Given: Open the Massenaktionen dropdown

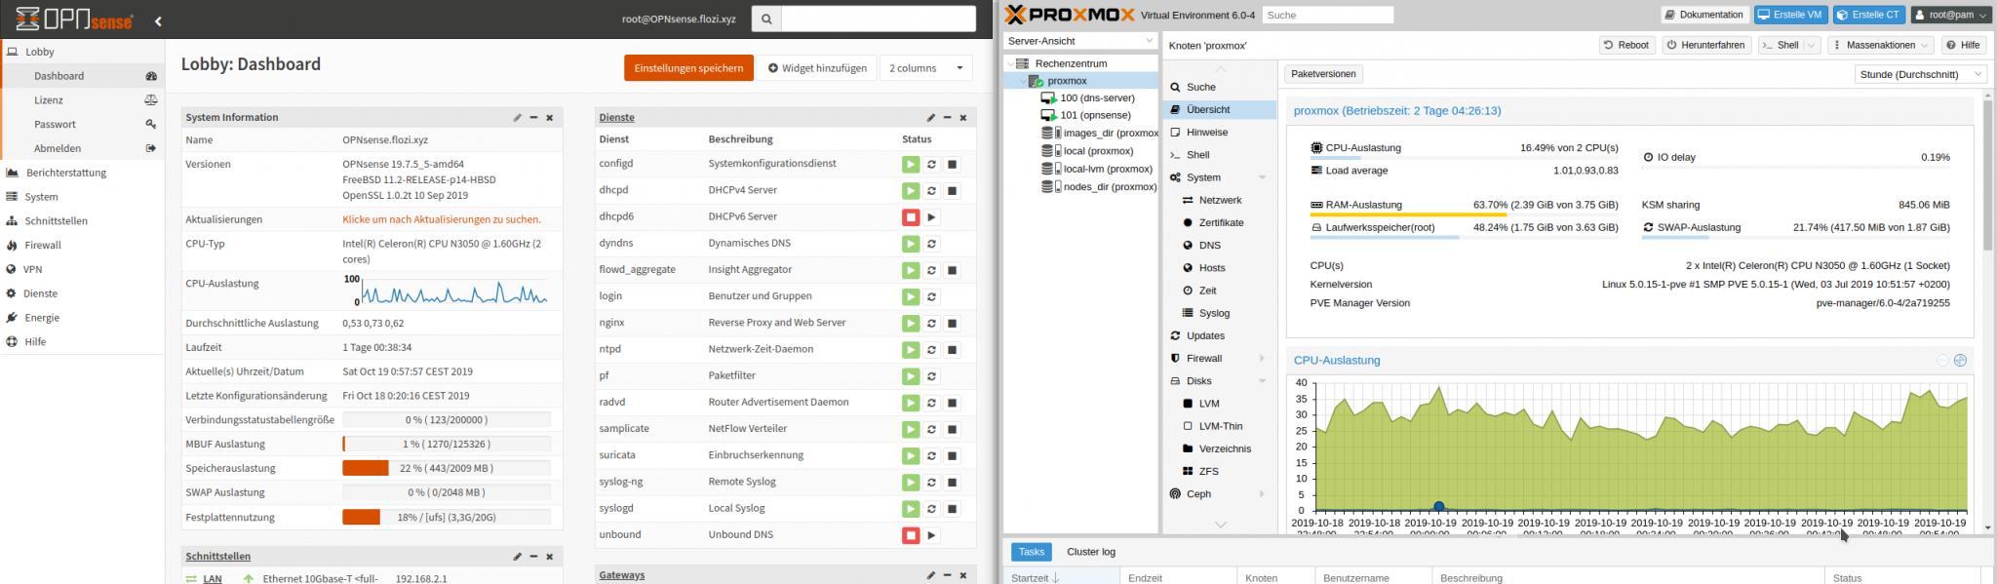Looking at the screenshot, I should pyautogui.click(x=1880, y=45).
